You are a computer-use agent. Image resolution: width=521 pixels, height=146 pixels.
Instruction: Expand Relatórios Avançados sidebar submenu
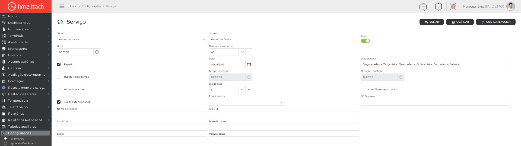48,120
